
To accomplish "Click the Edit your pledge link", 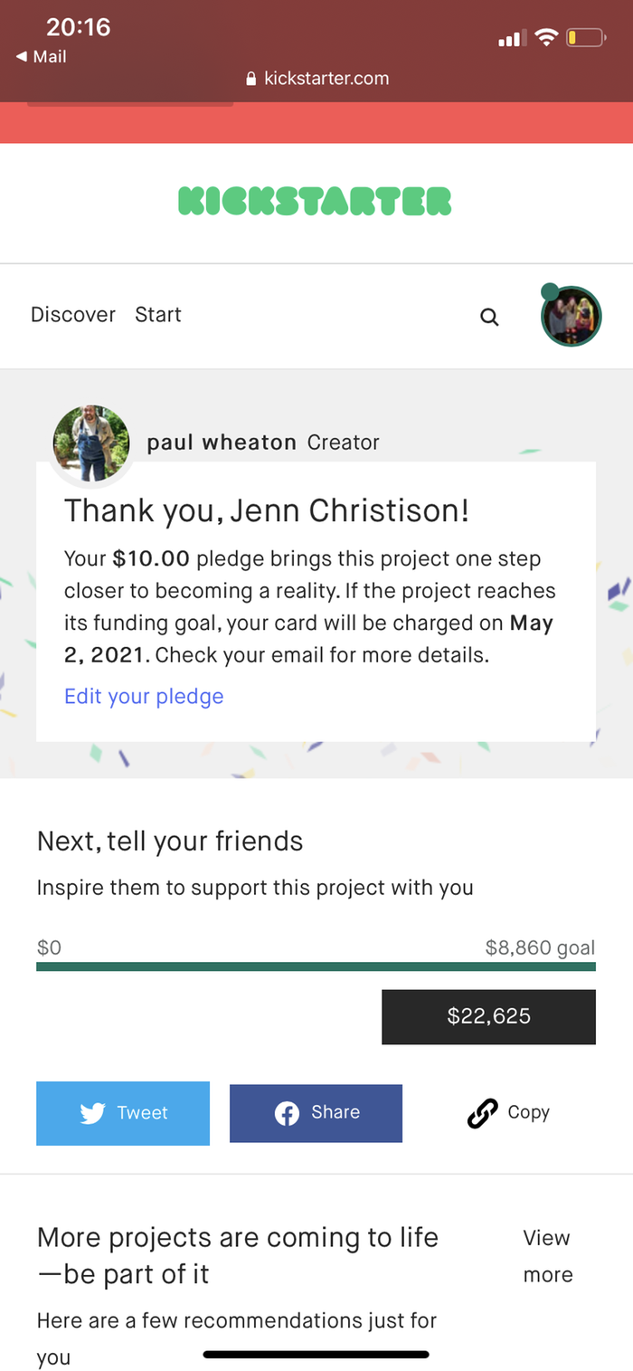I will coord(144,696).
